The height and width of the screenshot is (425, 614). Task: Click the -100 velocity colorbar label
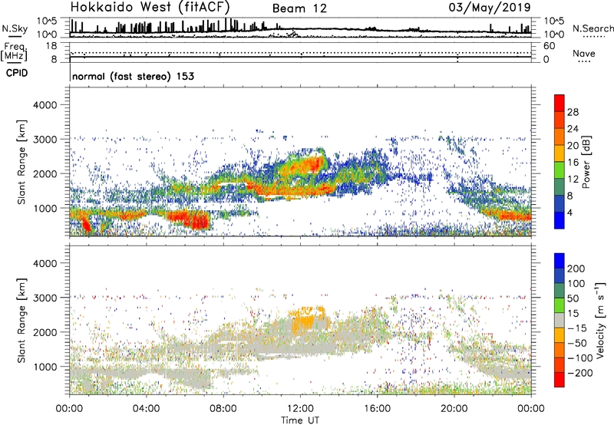coord(580,358)
